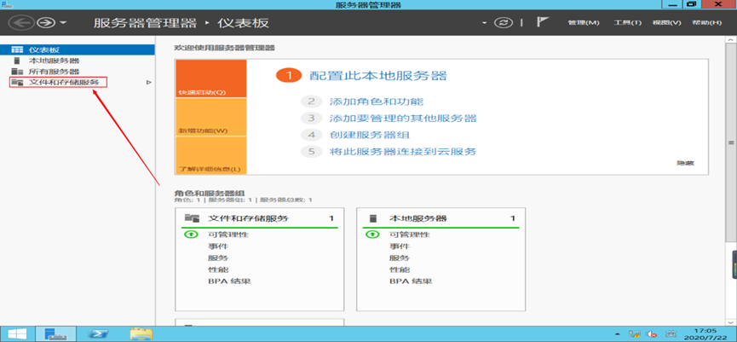Click the sound volume tray icon
The image size is (737, 342).
click(x=652, y=334)
